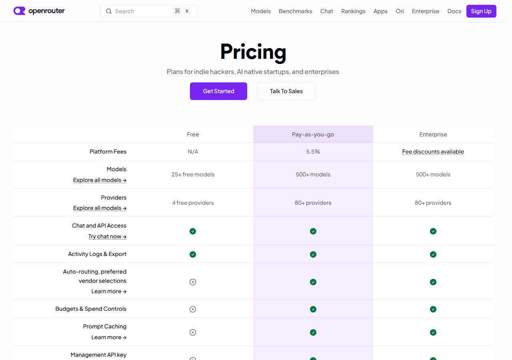Viewport: 512px width, 360px height.
Task: Click the Auto-routing, preferred vendor selections label
Action: coord(95,276)
